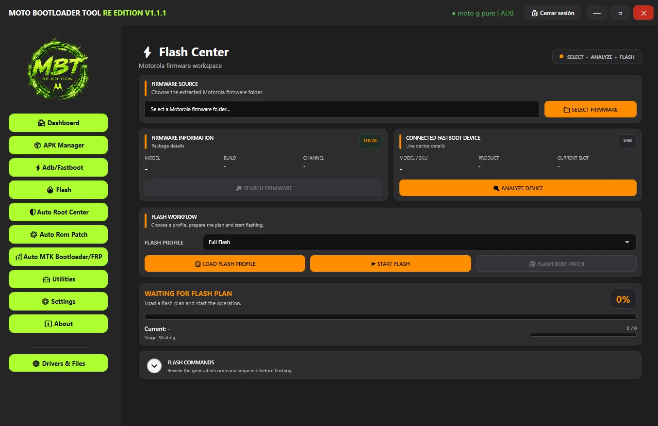Screen dimensions: 658x426
Task: Open the About page
Action: pyautogui.click(x=58, y=324)
